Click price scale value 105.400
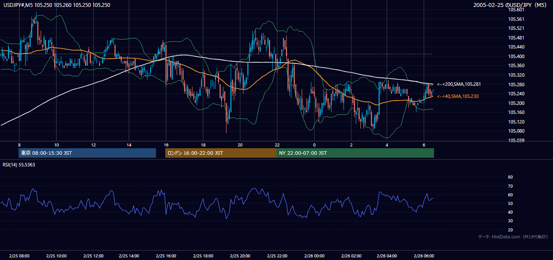 (516, 56)
